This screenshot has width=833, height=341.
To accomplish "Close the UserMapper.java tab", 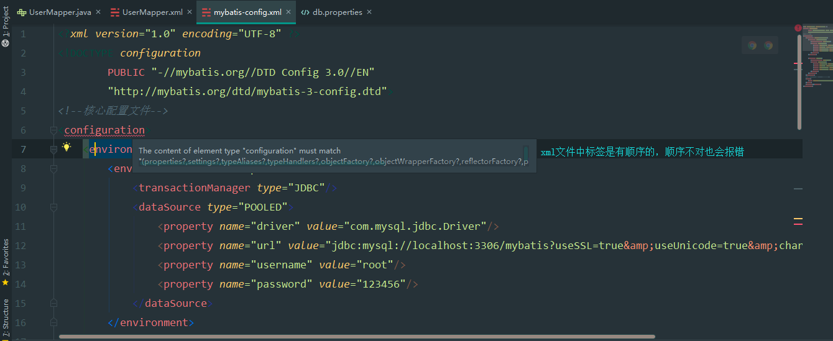I will (98, 12).
